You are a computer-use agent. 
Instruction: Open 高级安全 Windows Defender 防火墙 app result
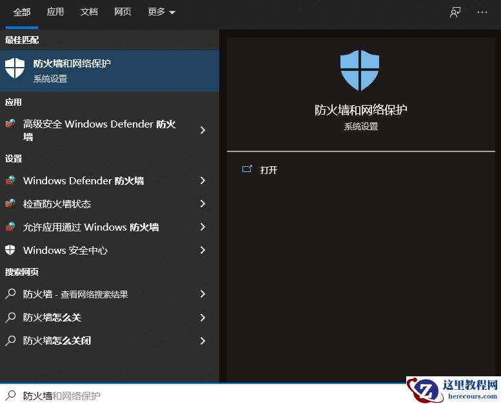(110, 130)
